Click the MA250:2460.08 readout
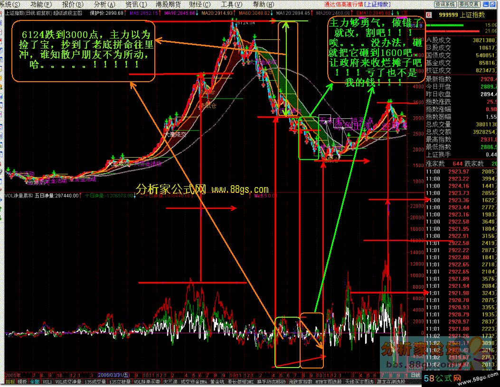Image resolution: width=500 pixels, height=387 pixels. pos(333,13)
